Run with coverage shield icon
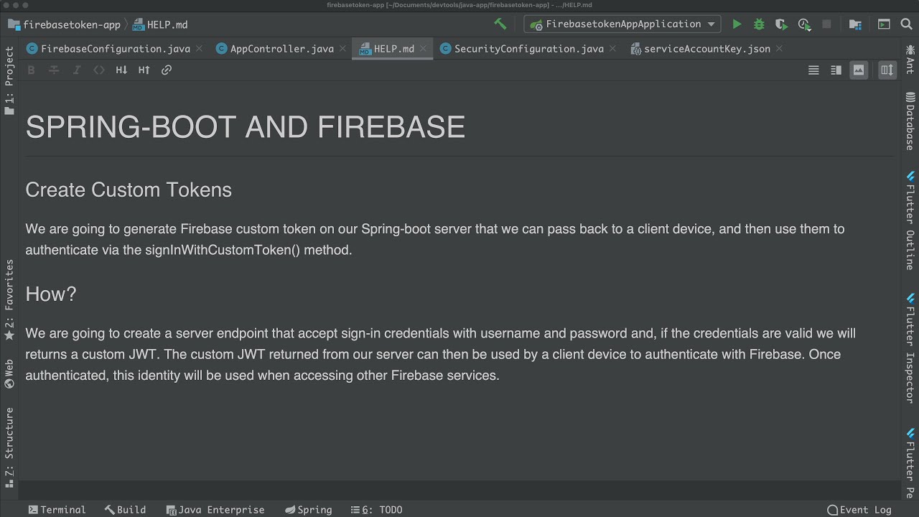 (781, 24)
